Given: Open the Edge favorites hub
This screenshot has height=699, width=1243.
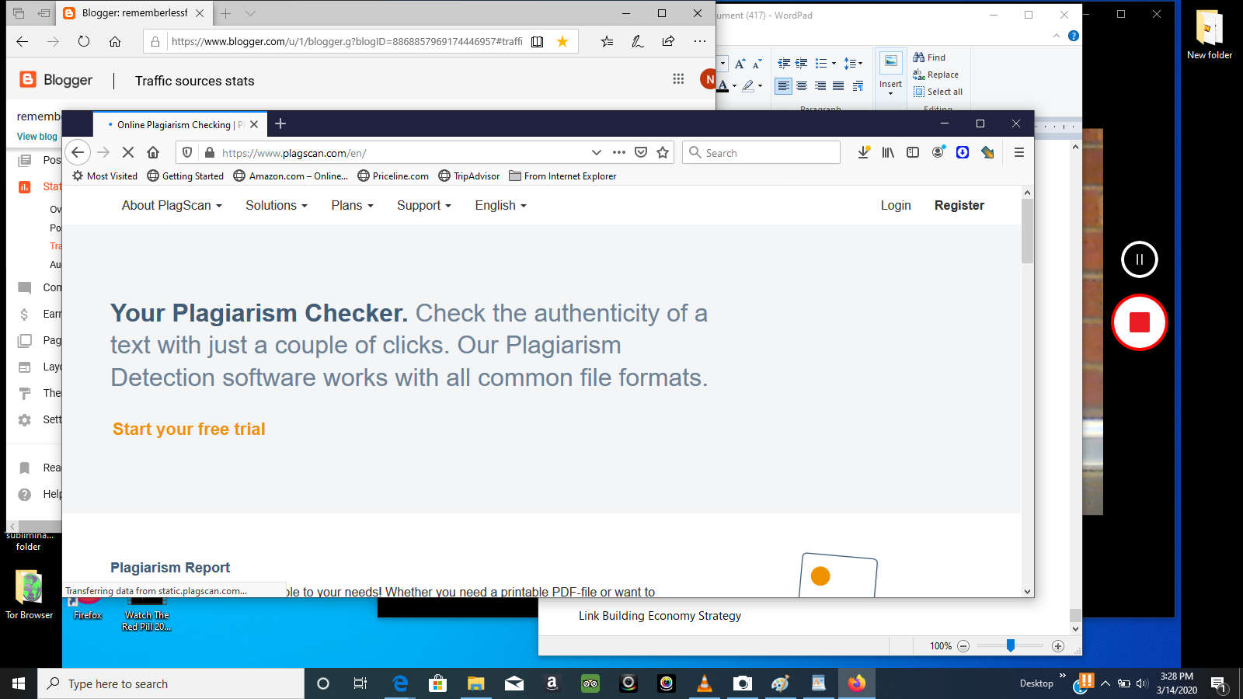Looking at the screenshot, I should coord(607,41).
